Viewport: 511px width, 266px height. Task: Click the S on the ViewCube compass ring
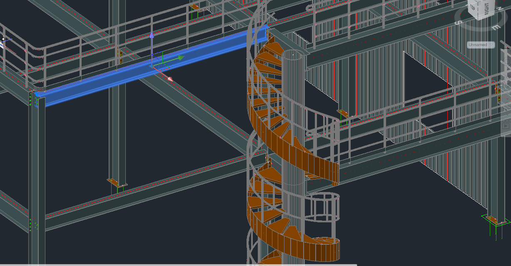459,22
